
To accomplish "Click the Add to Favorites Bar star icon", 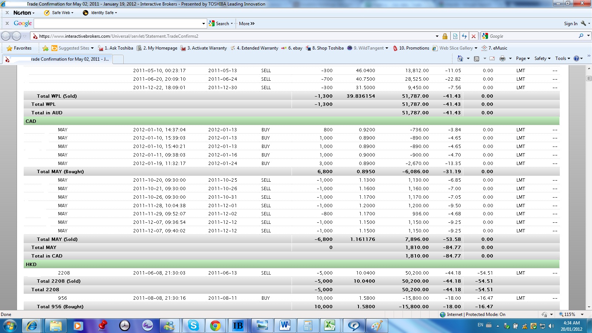I will 46,48.
